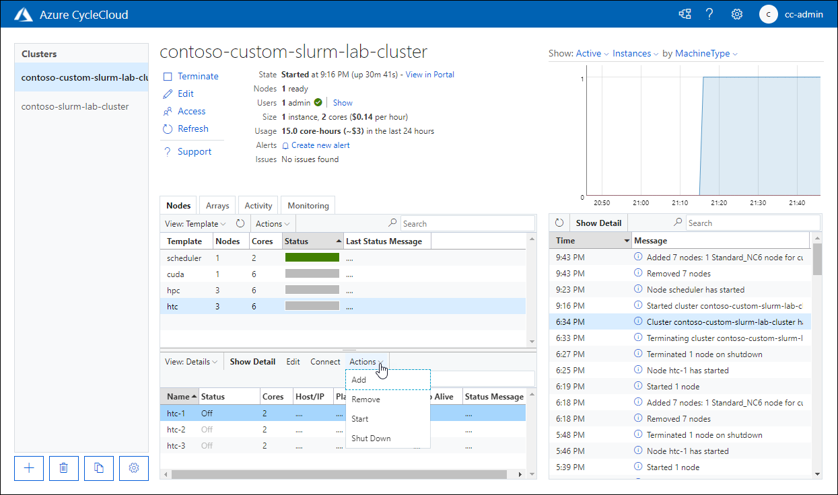Open cluster settings via the gear icon
The height and width of the screenshot is (495, 838).
pos(133,468)
